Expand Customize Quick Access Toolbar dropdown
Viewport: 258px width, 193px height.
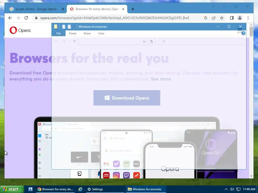click(74, 27)
